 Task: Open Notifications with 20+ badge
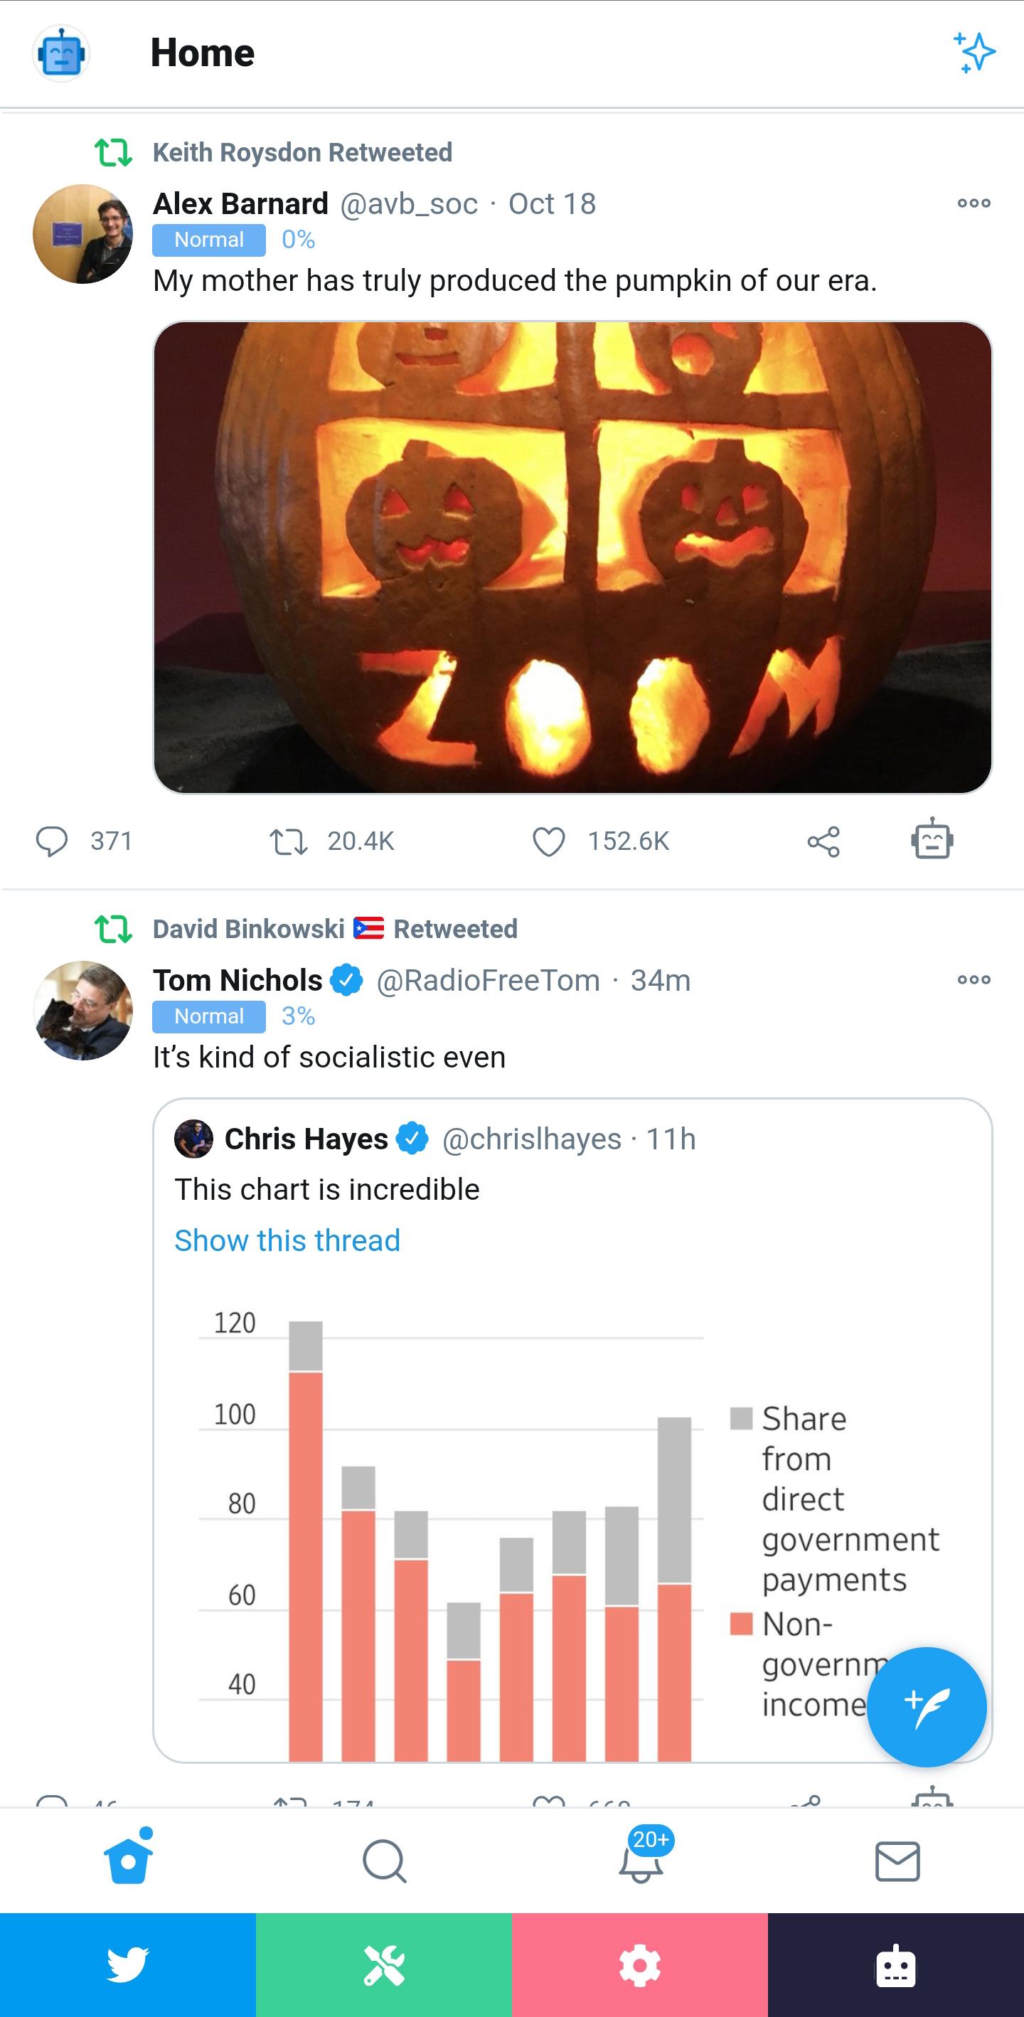(x=641, y=1861)
